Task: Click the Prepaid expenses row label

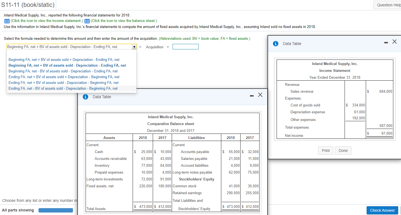Action: (109, 172)
